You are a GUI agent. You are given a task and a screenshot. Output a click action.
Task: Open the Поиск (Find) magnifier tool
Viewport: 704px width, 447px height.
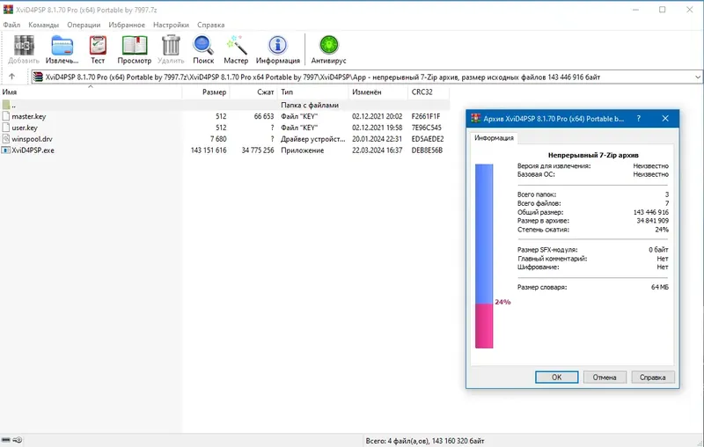click(x=203, y=46)
